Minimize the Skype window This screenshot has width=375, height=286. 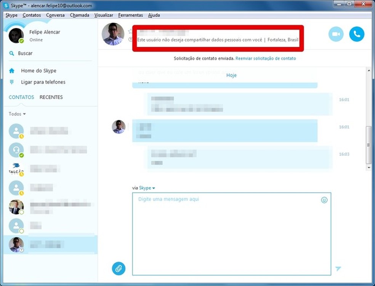click(x=339, y=4)
